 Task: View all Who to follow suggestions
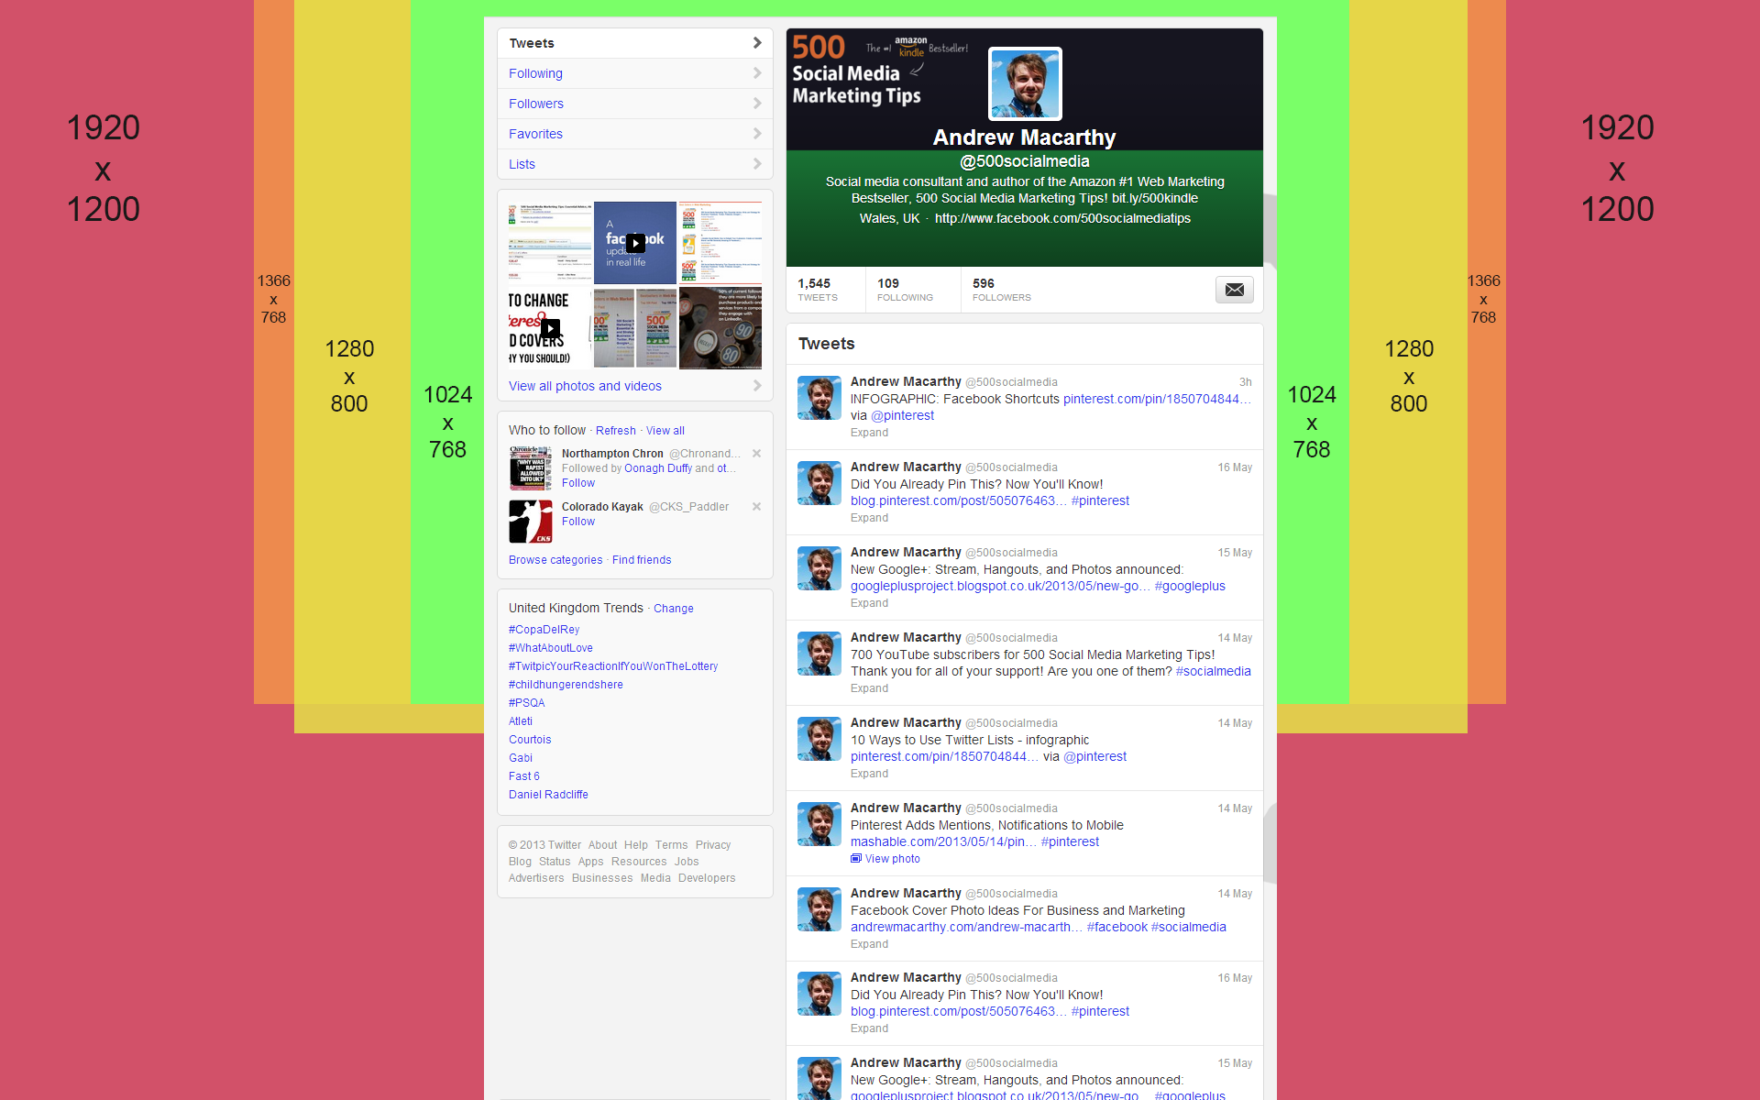(665, 431)
